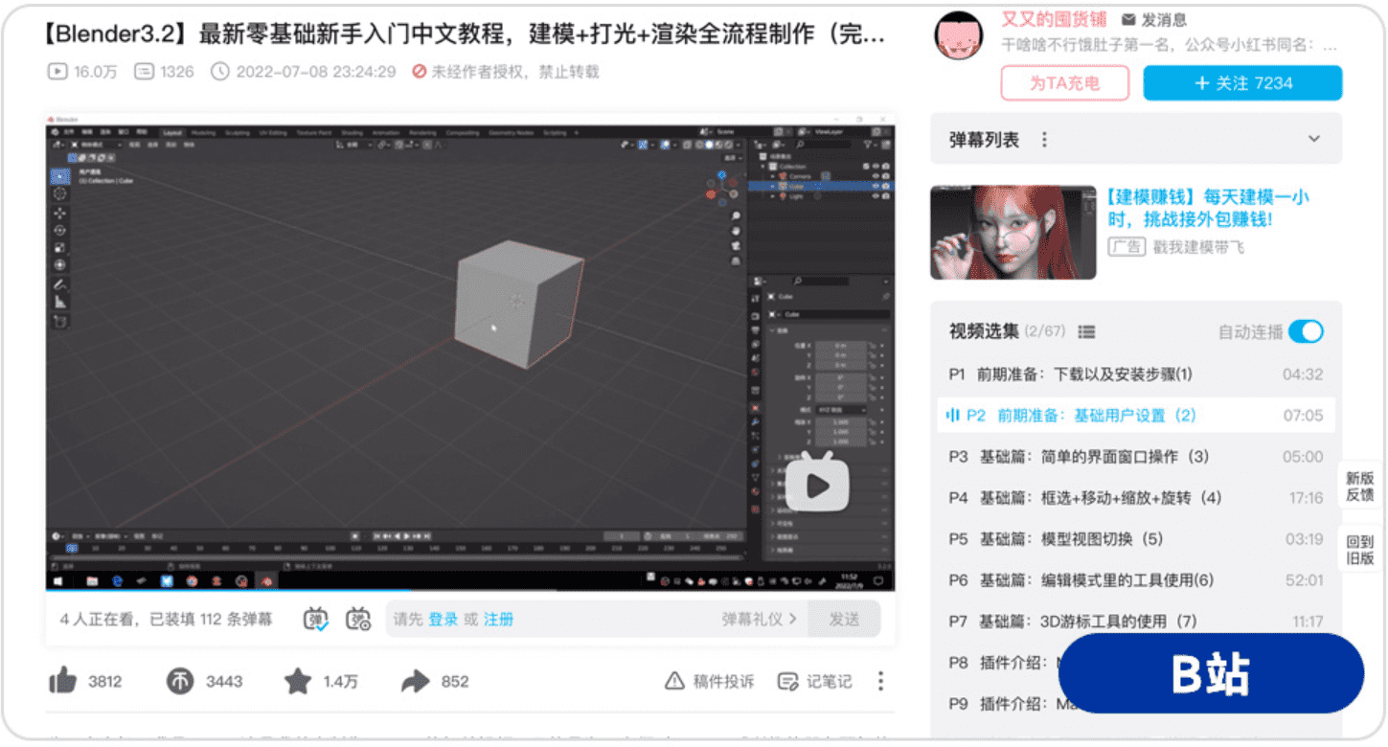The image size is (1388, 747).
Task: Select the Annotate pencil tool in Blender video
Action: point(60,284)
